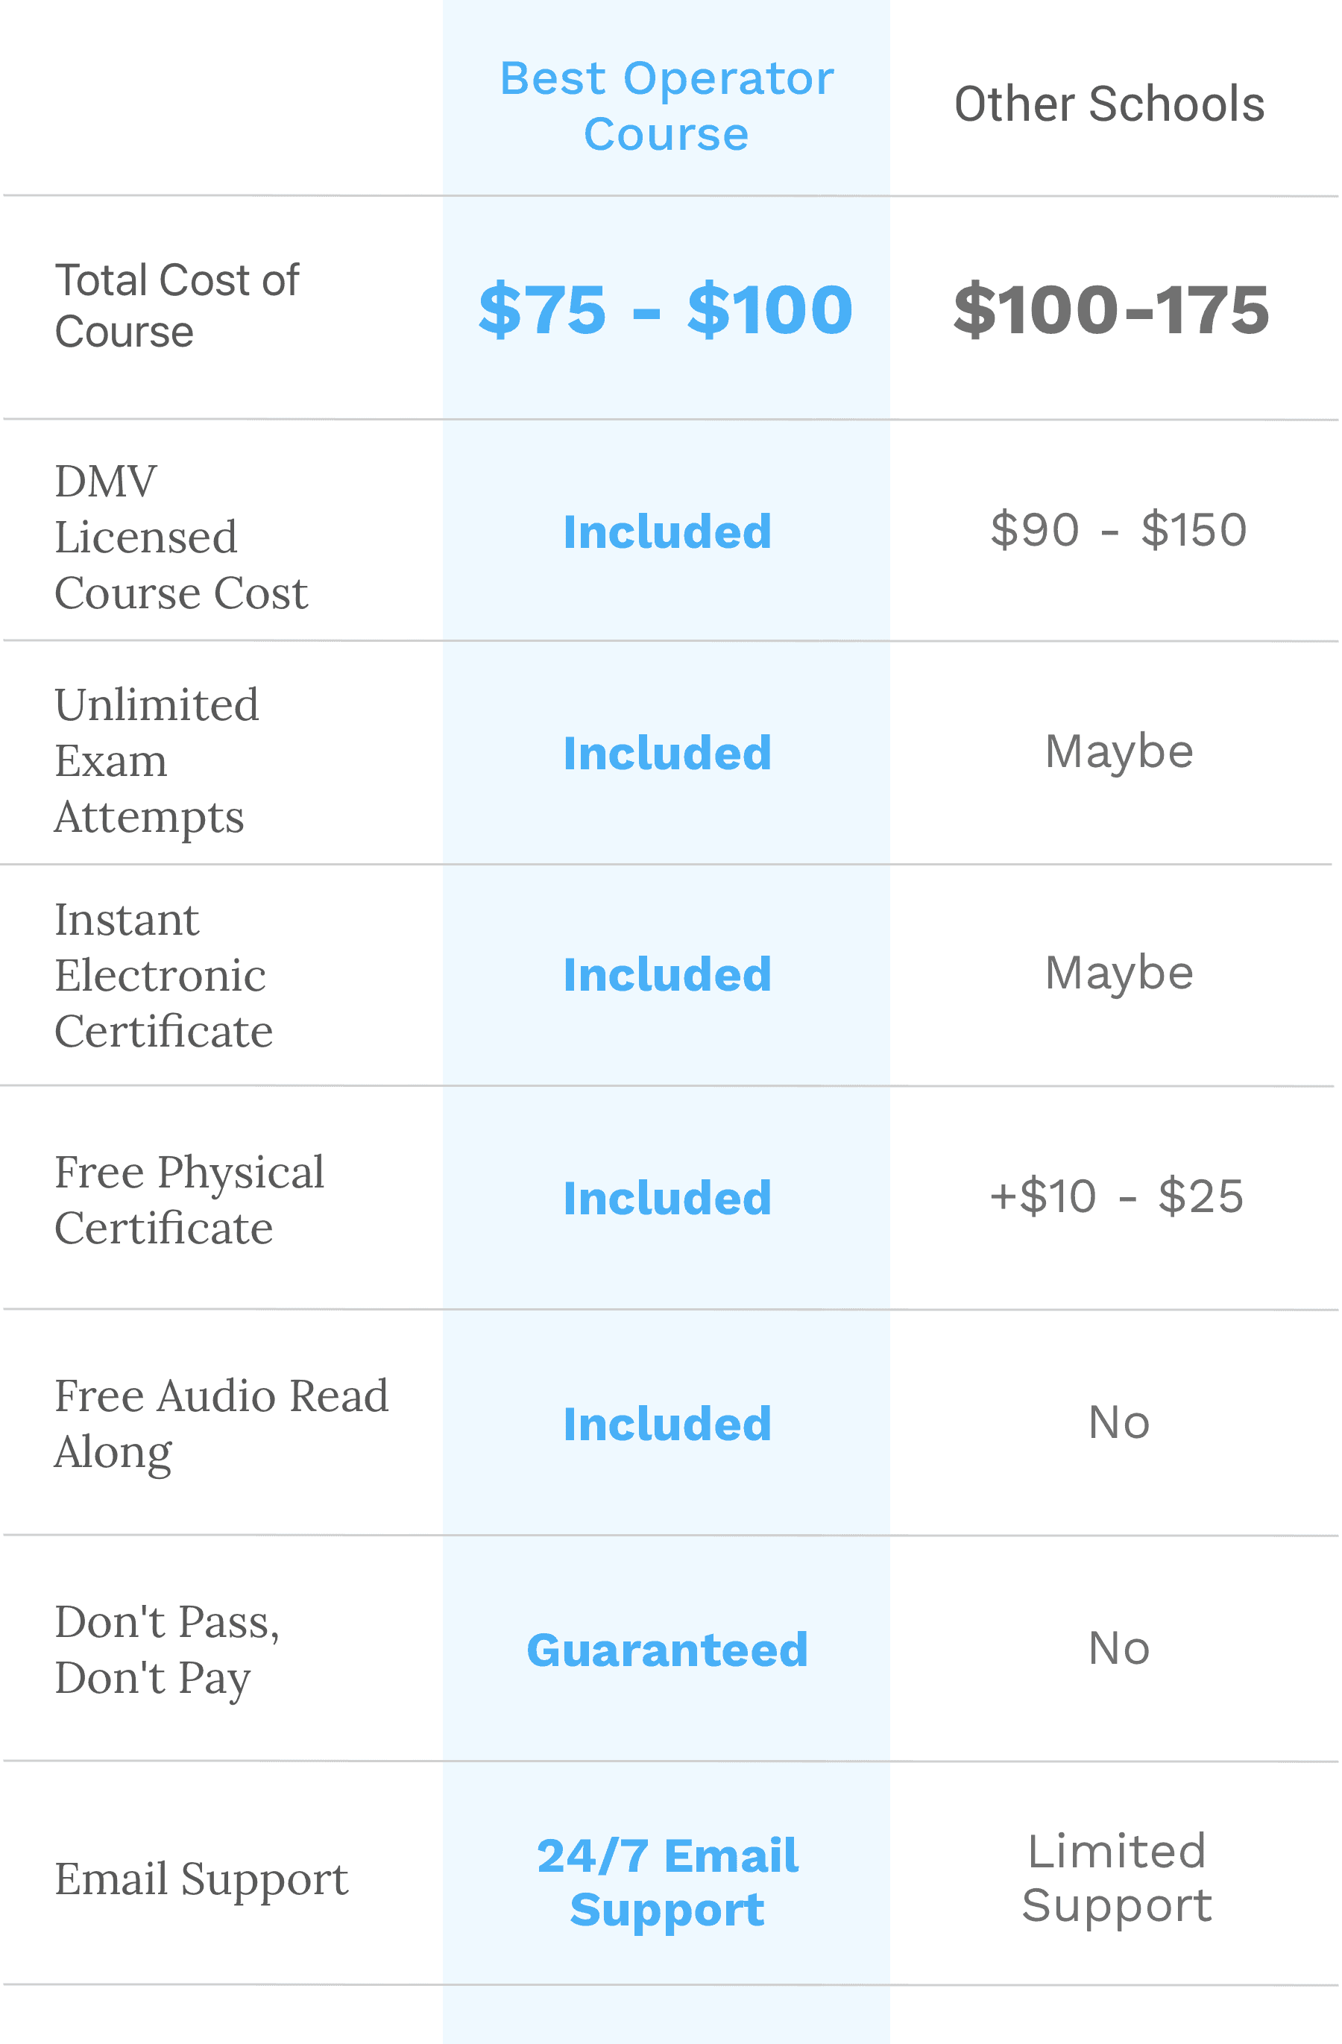Image resolution: width=1342 pixels, height=2044 pixels.
Task: Click the Free Audio Read Along label
Action: pos(221,1422)
